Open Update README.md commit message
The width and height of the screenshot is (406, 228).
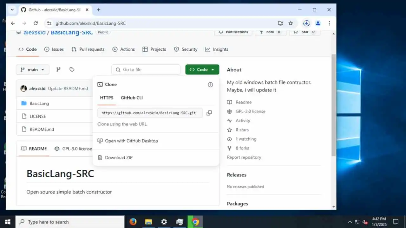(68, 89)
